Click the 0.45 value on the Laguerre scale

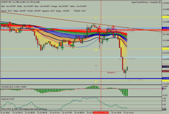click(x=164, y=105)
